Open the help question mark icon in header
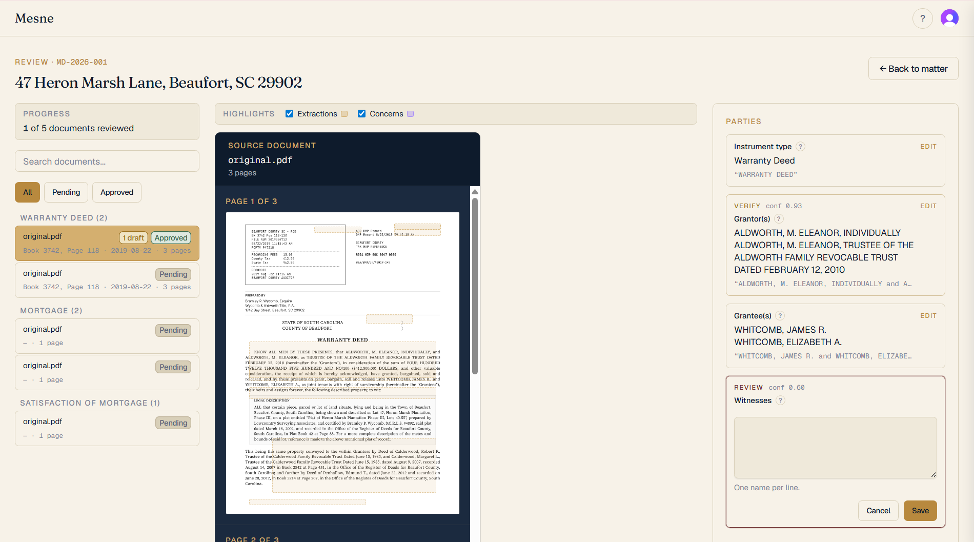The height and width of the screenshot is (542, 974). (x=922, y=18)
